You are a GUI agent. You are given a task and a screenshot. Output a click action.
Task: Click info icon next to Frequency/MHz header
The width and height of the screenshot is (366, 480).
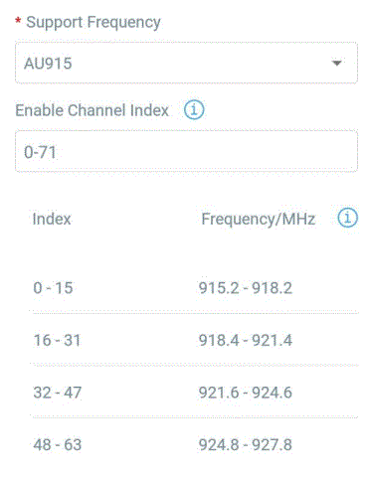[x=347, y=218]
